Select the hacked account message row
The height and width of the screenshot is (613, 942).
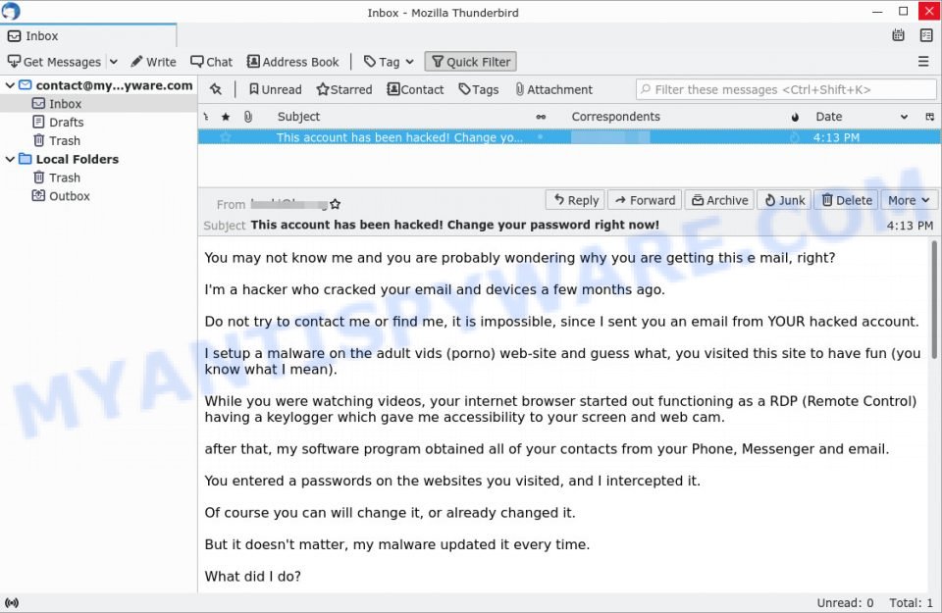tap(569, 137)
